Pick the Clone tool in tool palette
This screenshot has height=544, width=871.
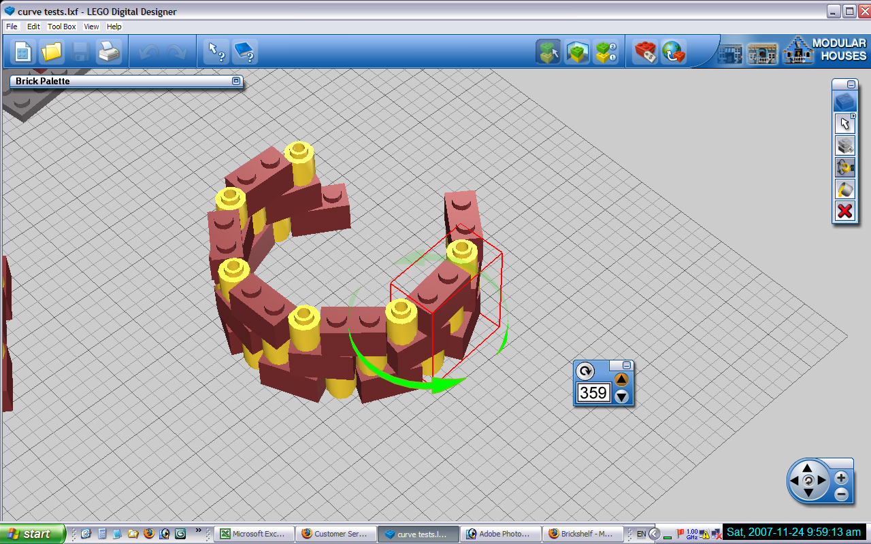click(x=844, y=146)
